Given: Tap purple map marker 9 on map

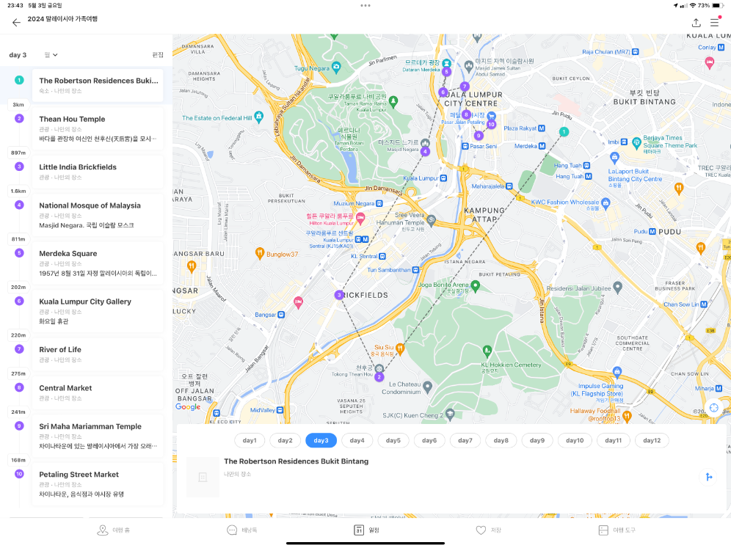Looking at the screenshot, I should point(479,136).
